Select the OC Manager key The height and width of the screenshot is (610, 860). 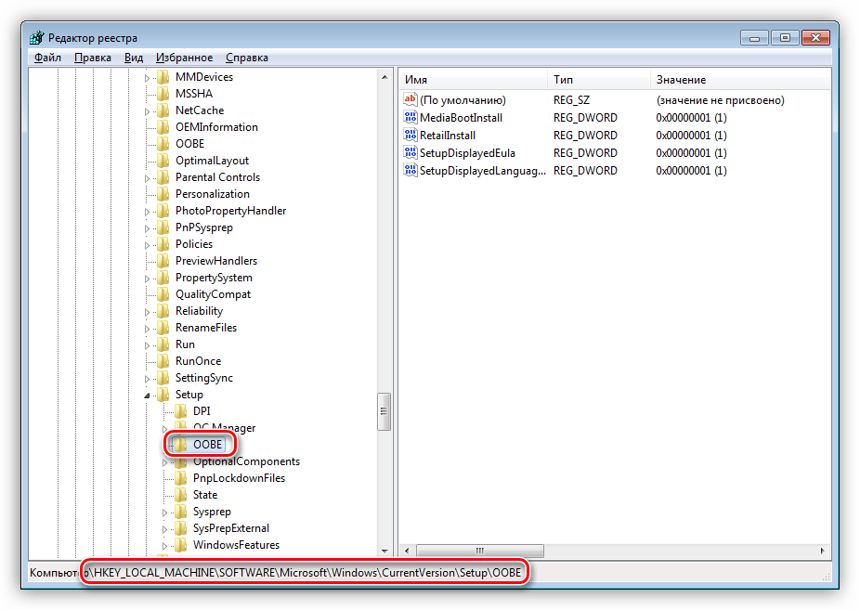point(225,428)
